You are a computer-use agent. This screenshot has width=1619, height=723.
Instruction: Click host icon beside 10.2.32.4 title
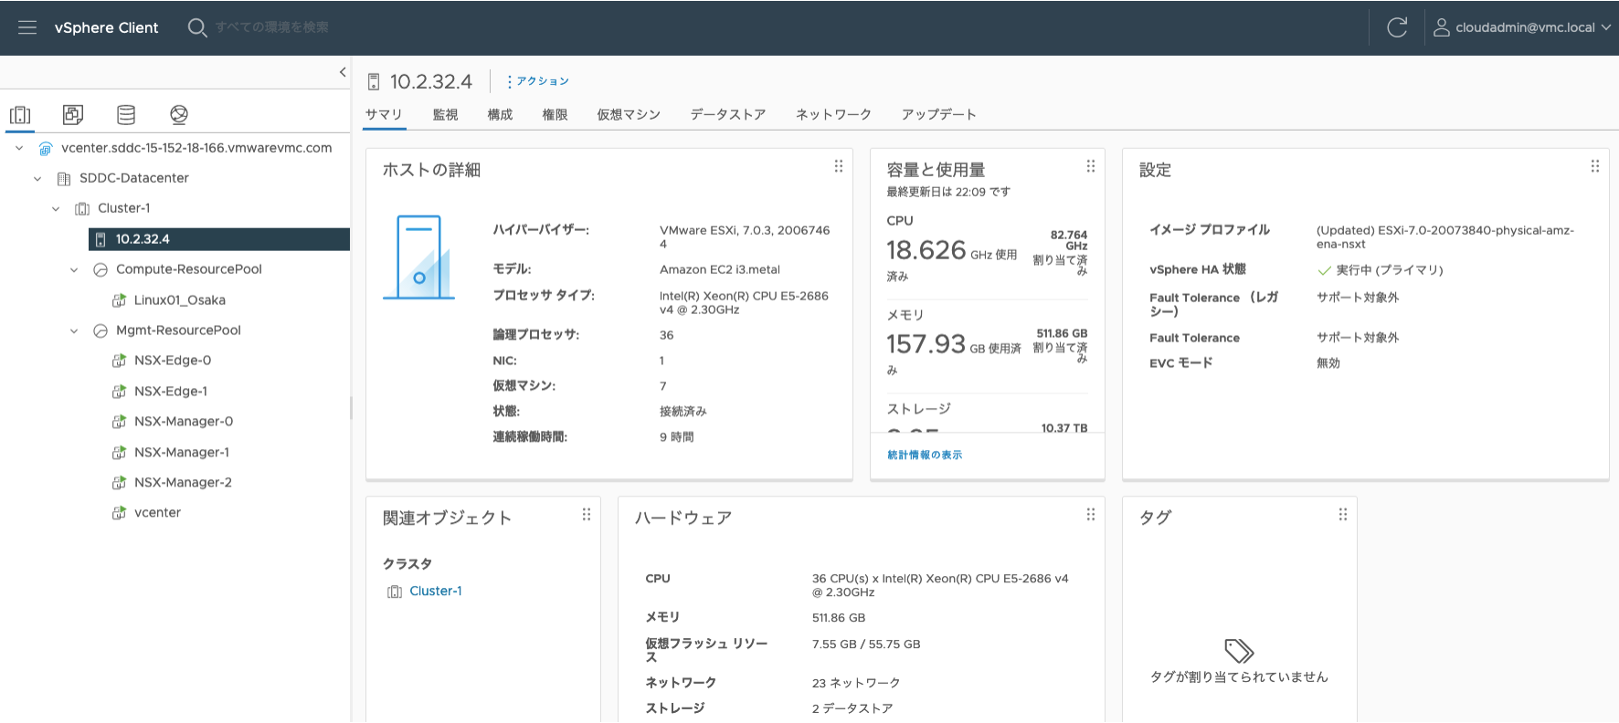point(374,82)
